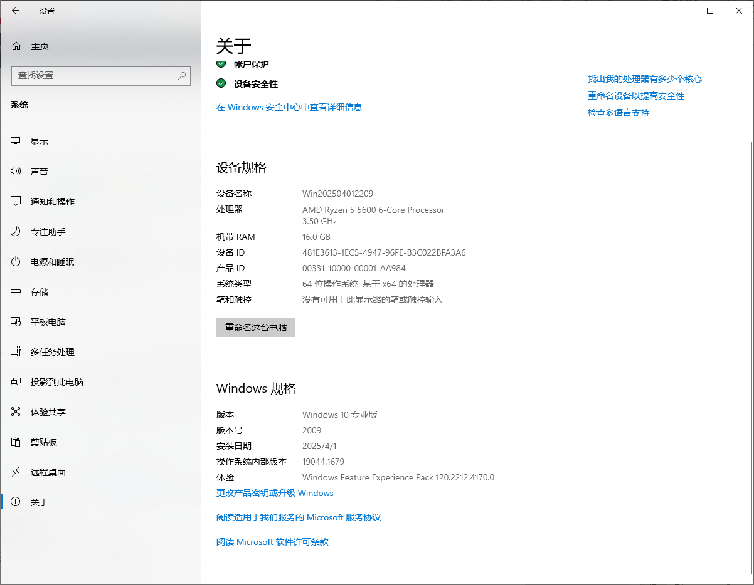Click device ID 481E3613-1EC5-4947-96FE-B3C022BFA3A6
Viewport: 754px width, 585px height.
click(384, 252)
